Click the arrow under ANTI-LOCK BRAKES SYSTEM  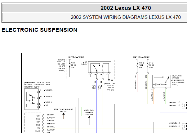pos(89,117)
